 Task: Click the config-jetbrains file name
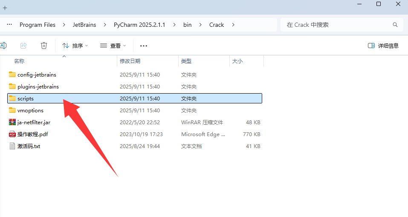click(x=37, y=75)
